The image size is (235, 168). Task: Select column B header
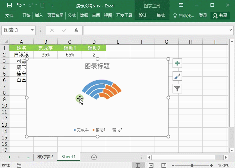[46, 42]
